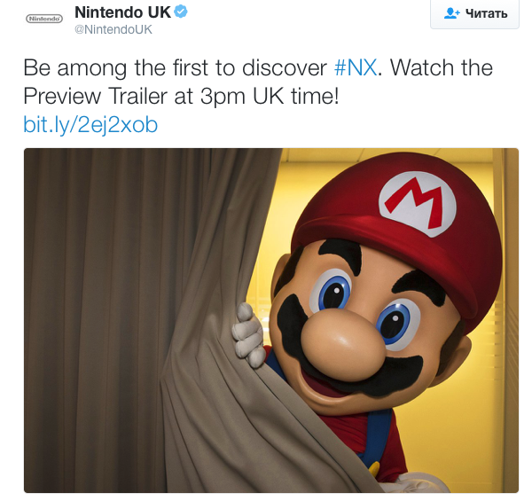
Task: Click the words "Watch the" in tweet
Action: [x=441, y=68]
